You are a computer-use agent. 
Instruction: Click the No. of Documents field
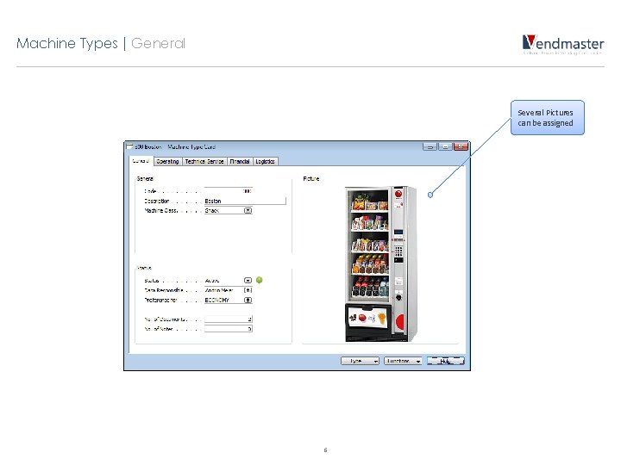tap(229, 319)
